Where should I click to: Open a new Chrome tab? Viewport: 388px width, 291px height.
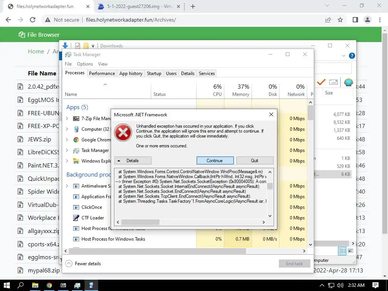click(x=193, y=6)
